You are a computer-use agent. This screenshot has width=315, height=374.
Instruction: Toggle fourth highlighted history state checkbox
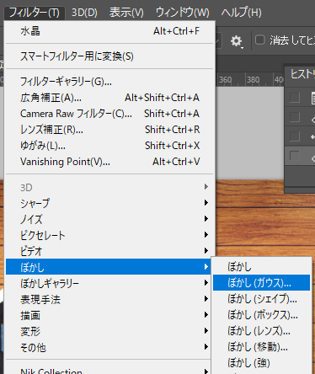[x=295, y=156]
